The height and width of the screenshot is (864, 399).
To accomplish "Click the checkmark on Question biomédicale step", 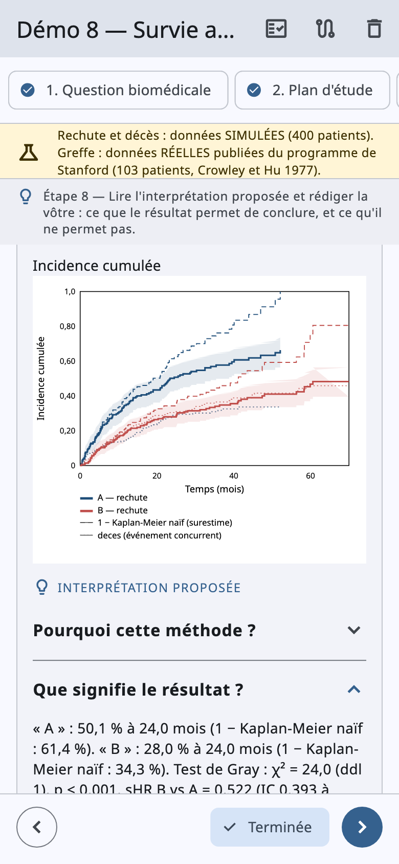I will [x=28, y=90].
